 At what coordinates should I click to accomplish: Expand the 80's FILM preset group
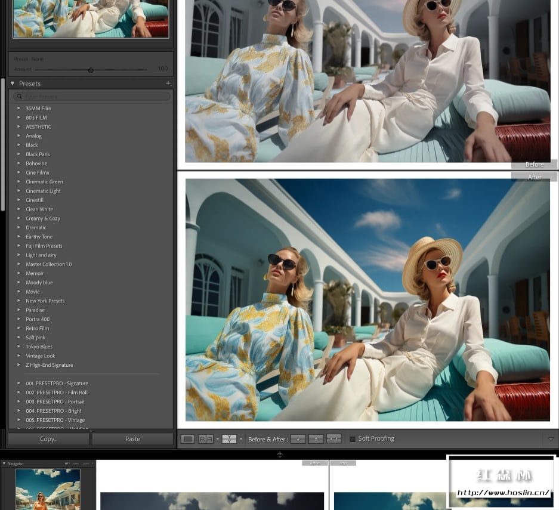(x=19, y=118)
